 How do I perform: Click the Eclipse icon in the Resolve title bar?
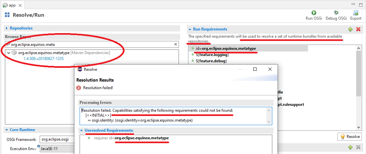point(80,69)
